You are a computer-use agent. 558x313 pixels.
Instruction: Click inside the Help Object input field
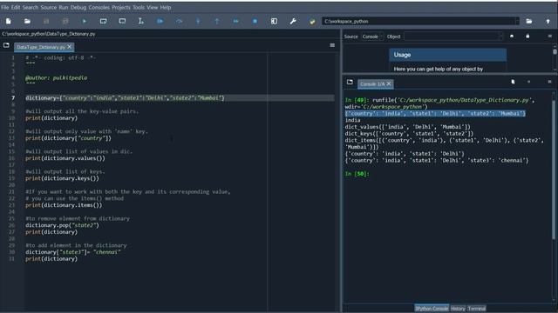pyautogui.click(x=451, y=37)
